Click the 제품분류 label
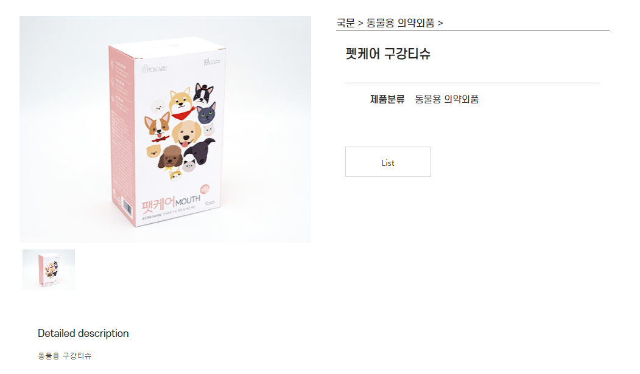 tap(387, 99)
